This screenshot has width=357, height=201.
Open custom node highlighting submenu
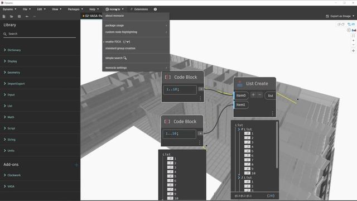(x=136, y=32)
